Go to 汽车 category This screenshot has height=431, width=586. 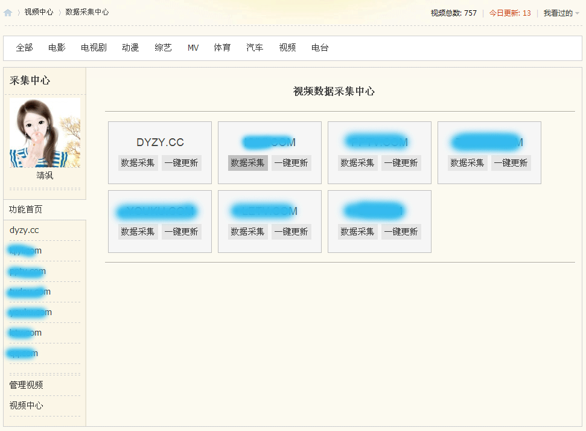(255, 48)
